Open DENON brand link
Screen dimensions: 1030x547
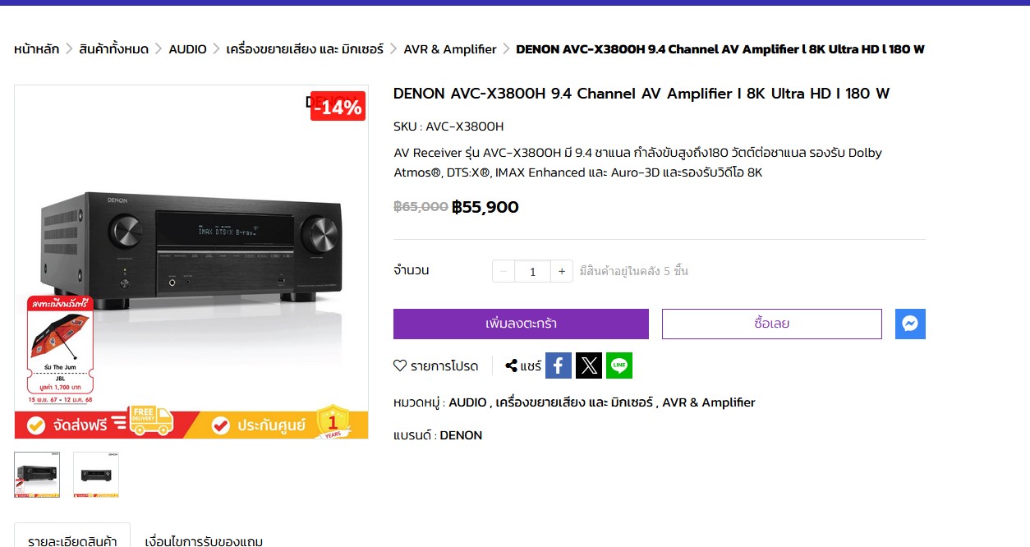click(461, 435)
